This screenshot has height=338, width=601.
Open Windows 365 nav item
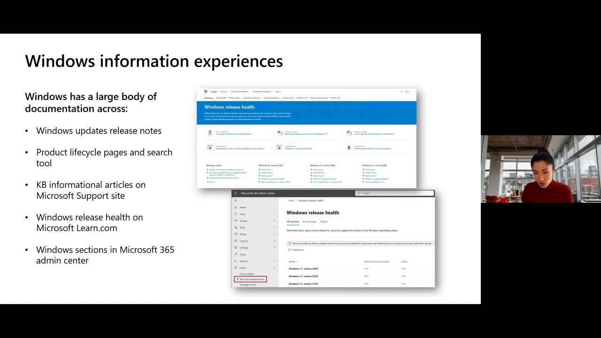coord(335,98)
